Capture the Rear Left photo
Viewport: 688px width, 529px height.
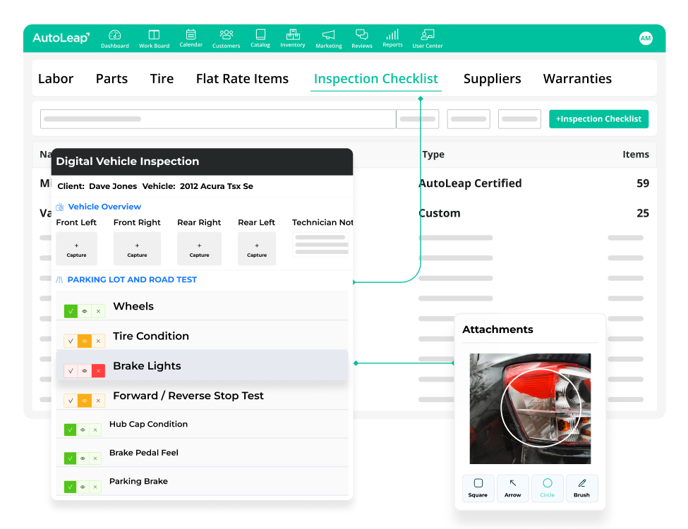[x=257, y=249]
